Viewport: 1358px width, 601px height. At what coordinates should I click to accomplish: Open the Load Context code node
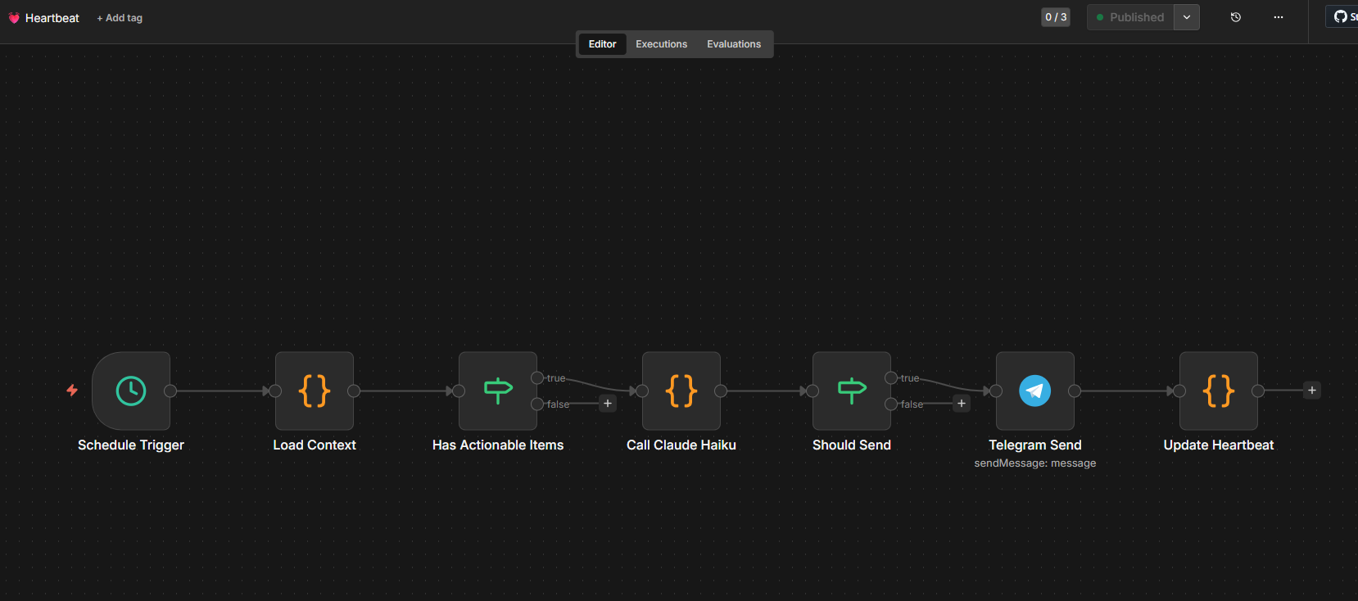click(x=315, y=391)
